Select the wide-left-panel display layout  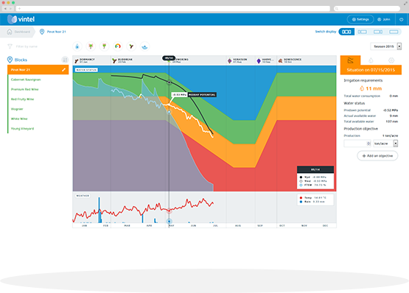(378, 32)
